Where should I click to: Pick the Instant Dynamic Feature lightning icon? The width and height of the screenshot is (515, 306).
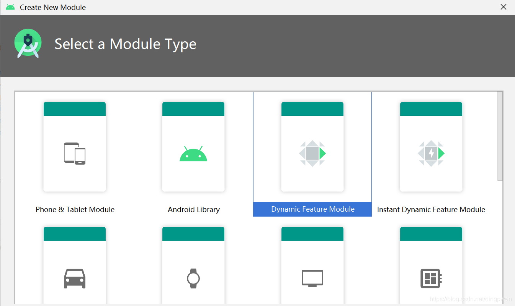tap(431, 154)
